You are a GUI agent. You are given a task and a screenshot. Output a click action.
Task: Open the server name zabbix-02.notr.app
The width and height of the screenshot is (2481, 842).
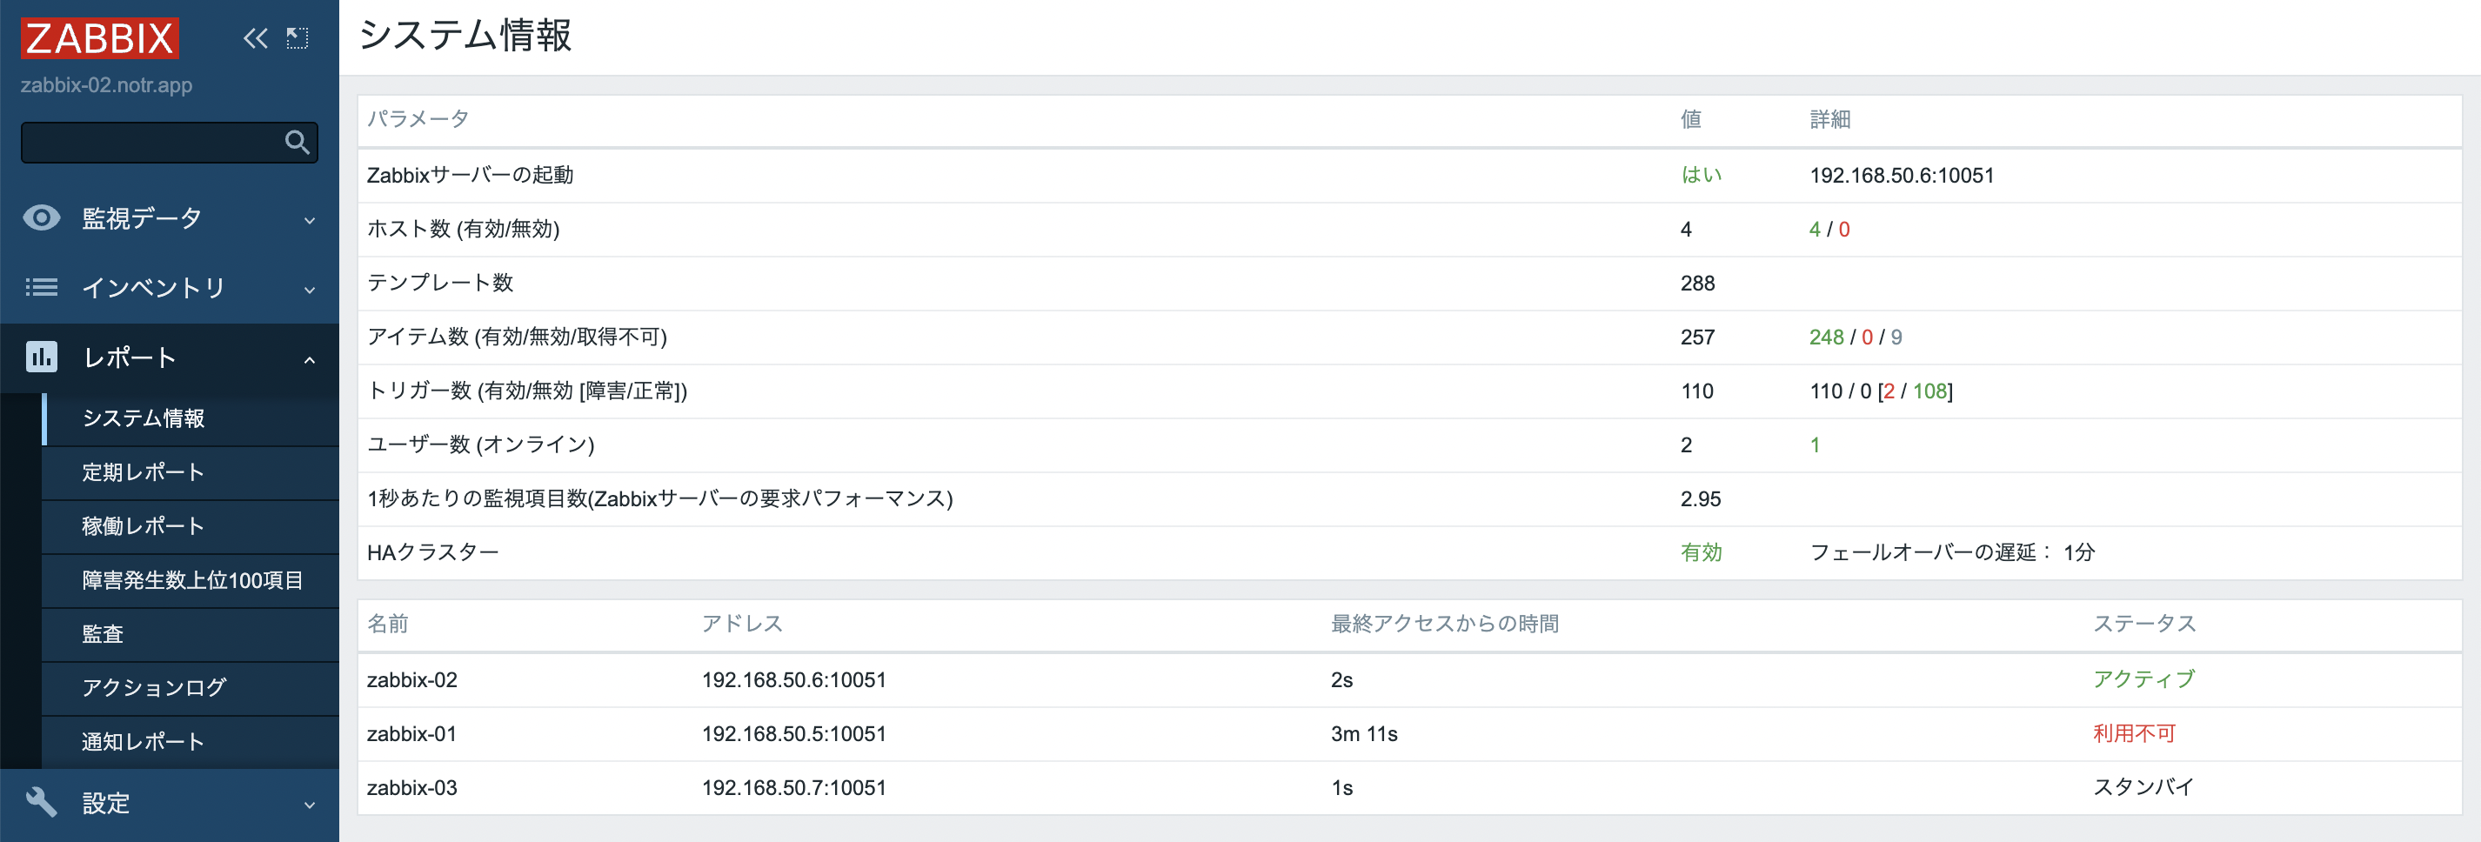106,84
